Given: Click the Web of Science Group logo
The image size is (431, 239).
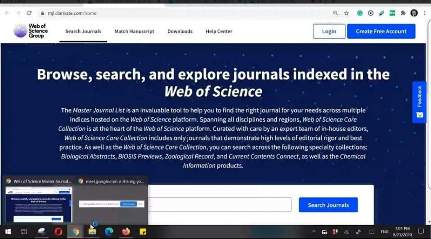Looking at the screenshot, I should [31, 31].
